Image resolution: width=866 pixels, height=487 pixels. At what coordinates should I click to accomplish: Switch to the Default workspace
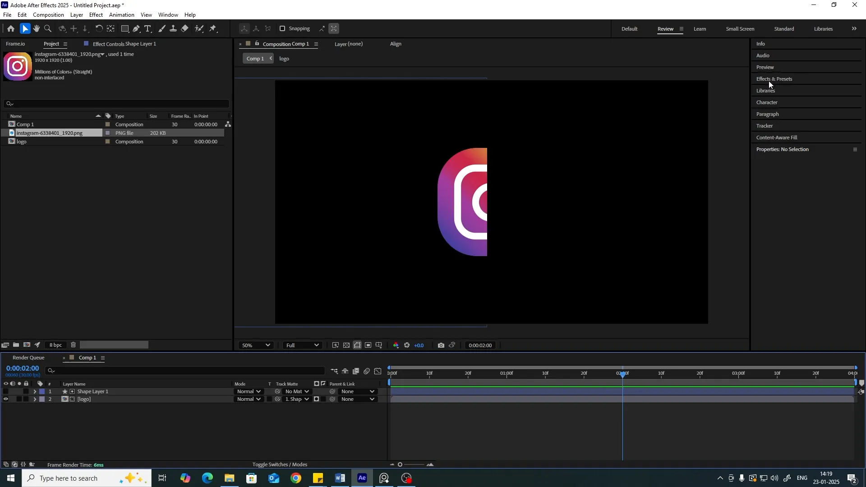tap(629, 29)
